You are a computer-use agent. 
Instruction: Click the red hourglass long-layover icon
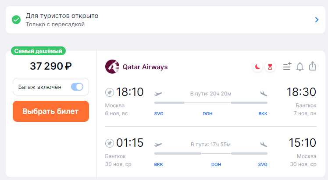point(270,67)
